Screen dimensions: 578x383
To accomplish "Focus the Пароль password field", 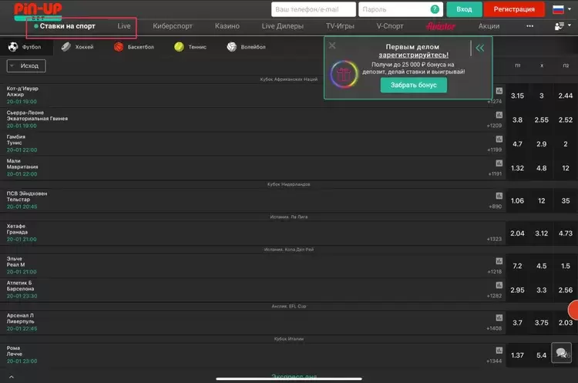I will pos(401,9).
